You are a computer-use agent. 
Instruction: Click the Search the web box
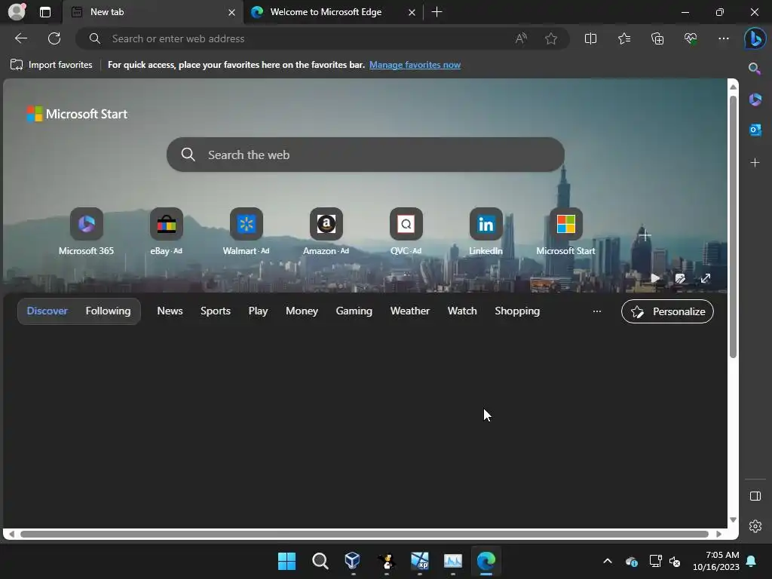click(366, 155)
